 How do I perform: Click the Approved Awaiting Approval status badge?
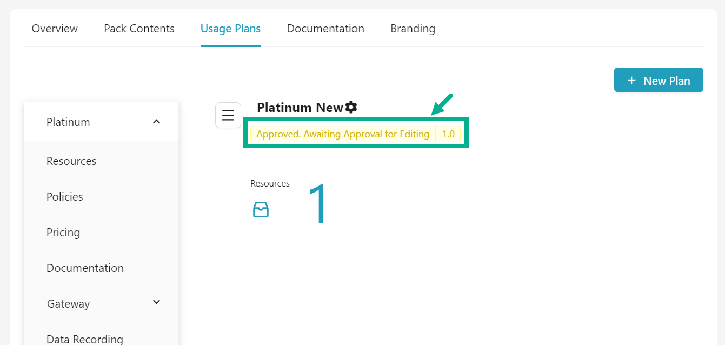343,134
